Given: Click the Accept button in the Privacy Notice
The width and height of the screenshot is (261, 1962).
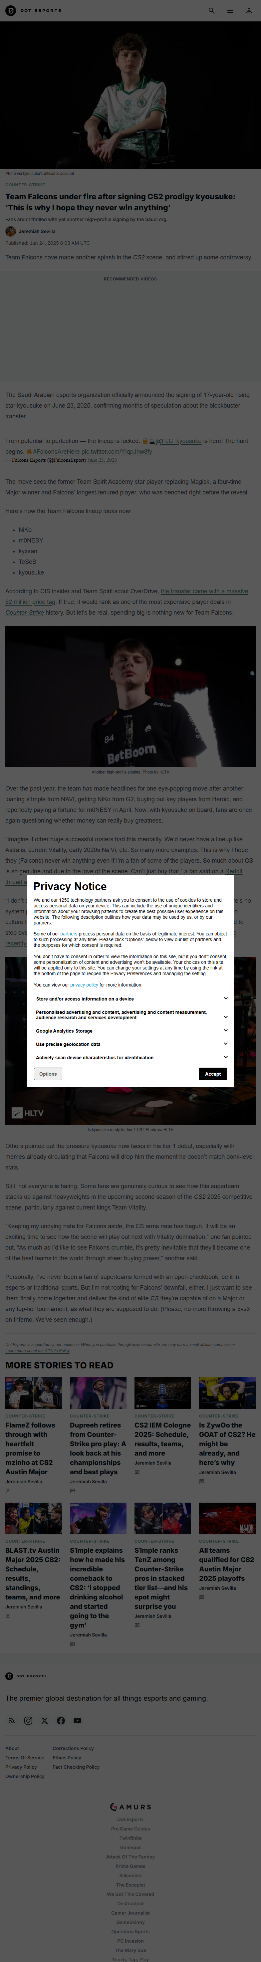Looking at the screenshot, I should pos(212,1074).
